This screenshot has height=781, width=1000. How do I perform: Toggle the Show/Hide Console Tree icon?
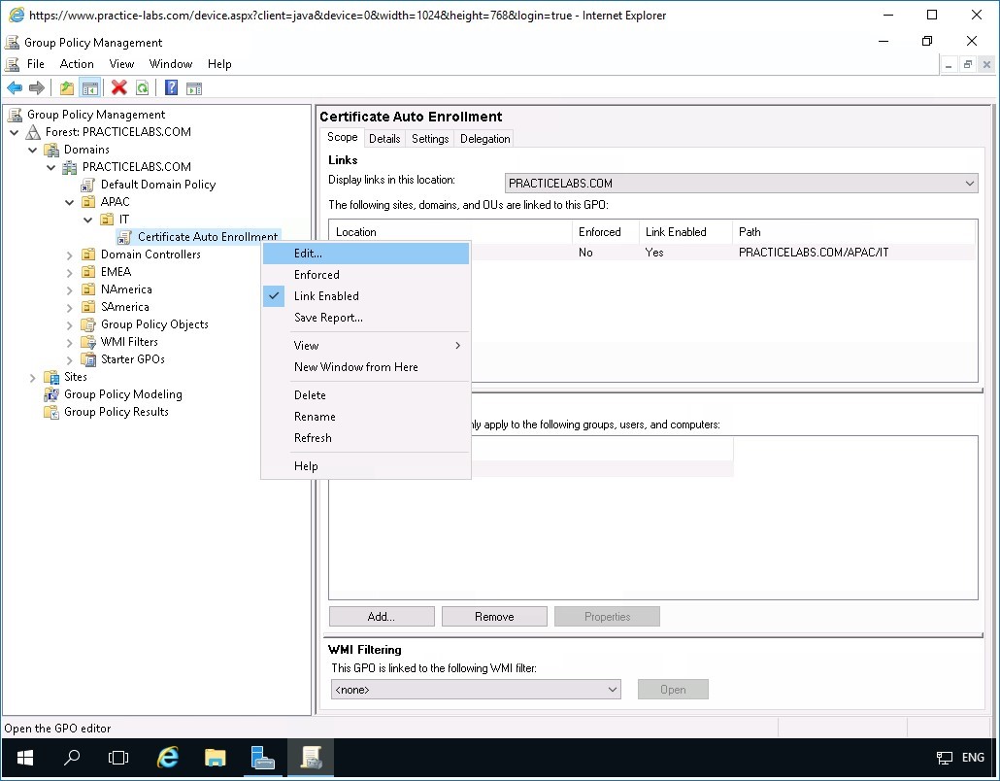[89, 87]
